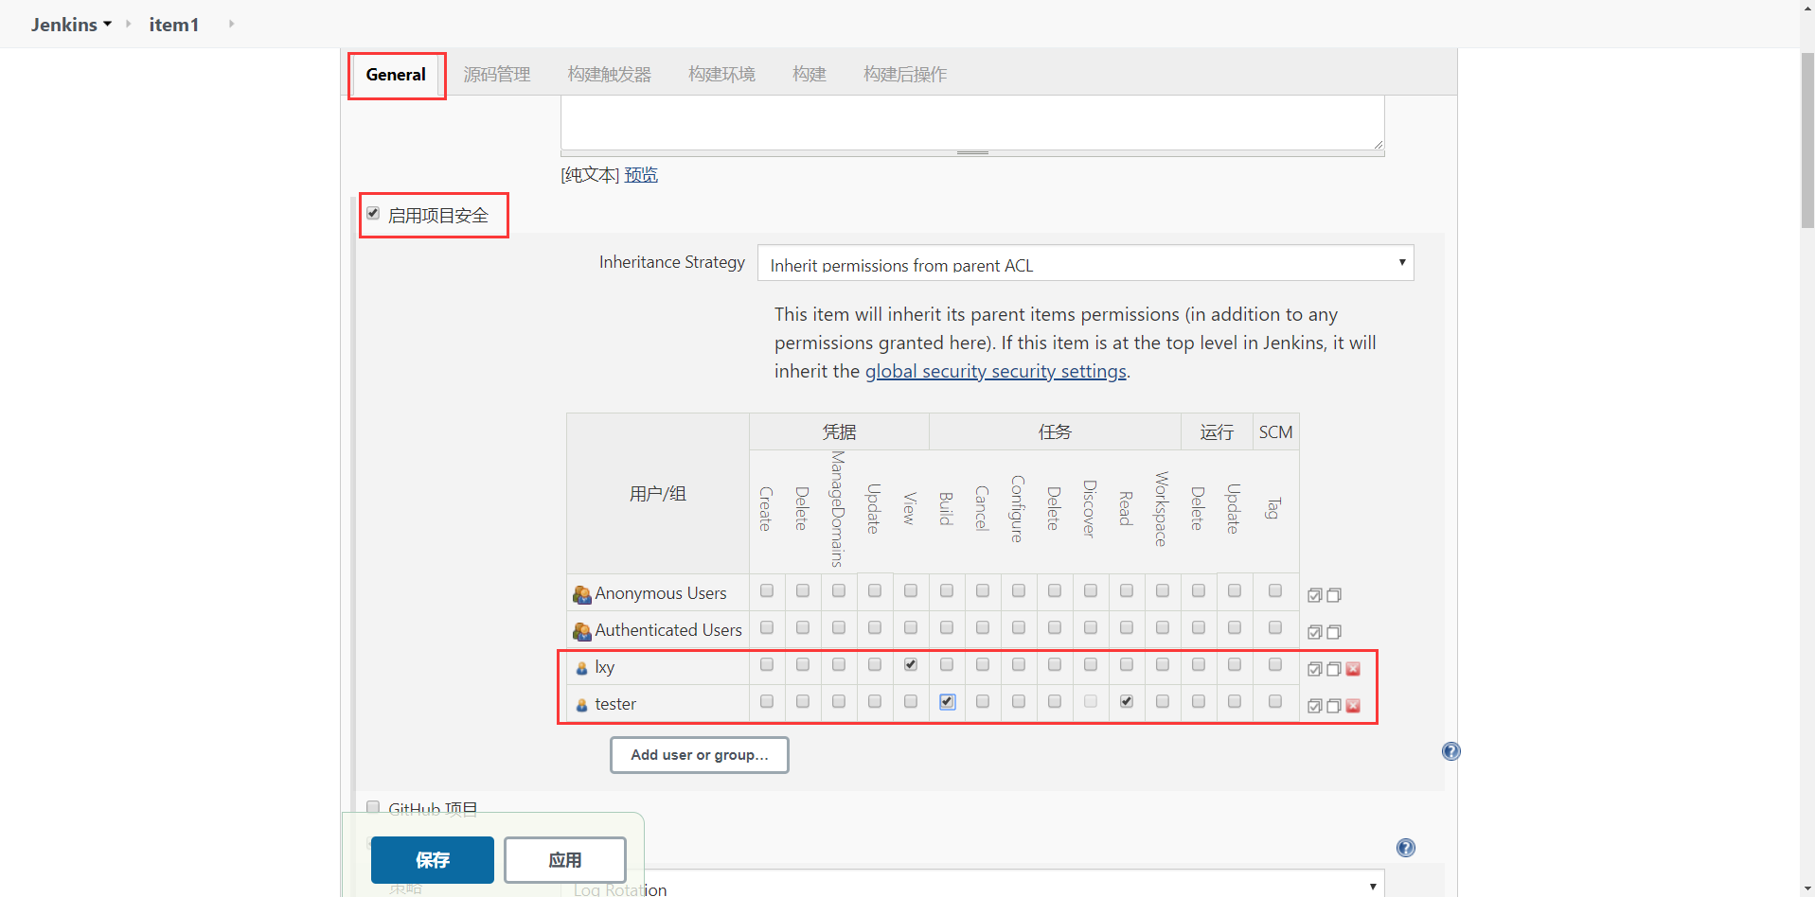Unselect all permissions for Anonymous Users row
Viewport: 1815px width, 897px height.
(x=1334, y=595)
